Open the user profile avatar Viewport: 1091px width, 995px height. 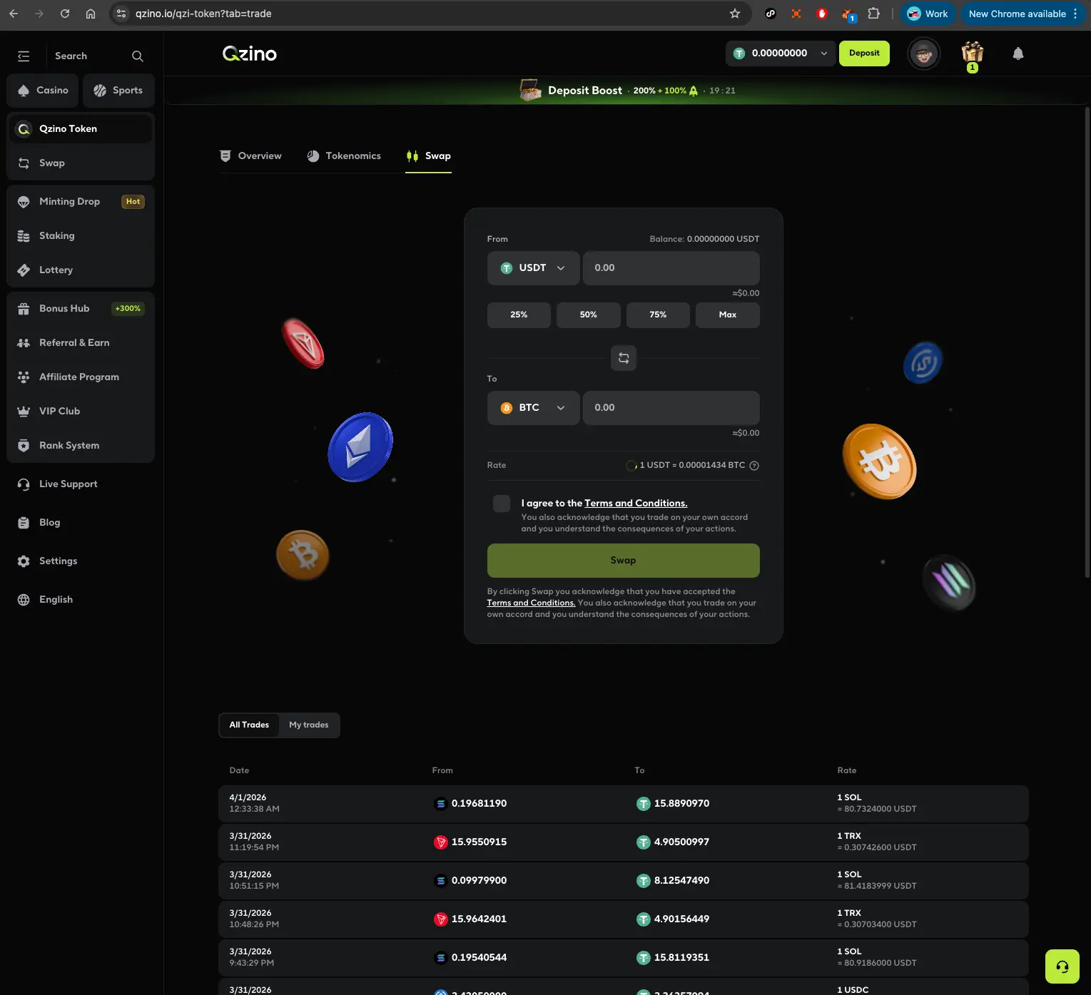924,53
